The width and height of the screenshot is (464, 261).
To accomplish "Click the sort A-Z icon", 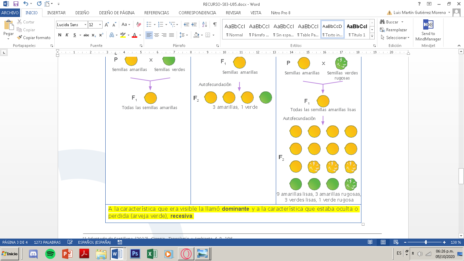I will click(204, 24).
